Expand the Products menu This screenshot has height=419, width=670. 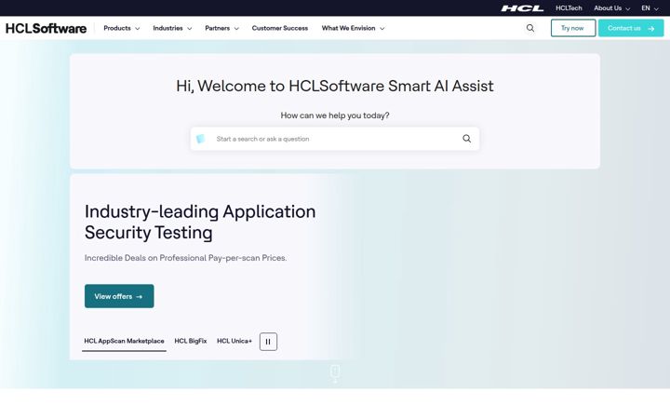point(122,28)
